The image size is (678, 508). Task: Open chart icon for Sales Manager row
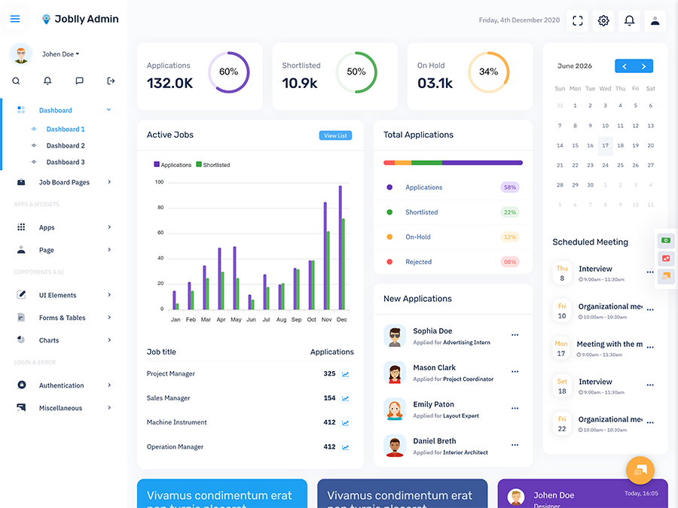[345, 398]
